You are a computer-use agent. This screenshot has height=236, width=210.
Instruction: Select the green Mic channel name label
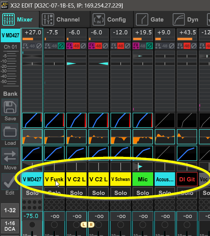tap(143, 179)
